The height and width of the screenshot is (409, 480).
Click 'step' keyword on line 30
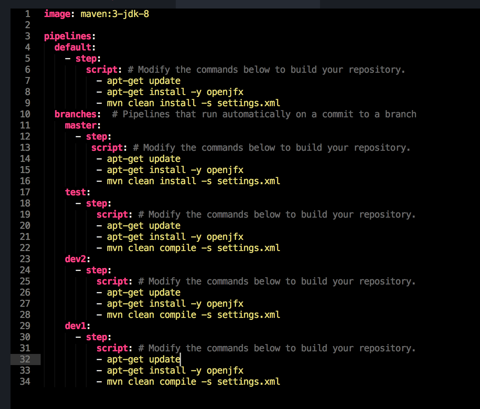(x=96, y=337)
